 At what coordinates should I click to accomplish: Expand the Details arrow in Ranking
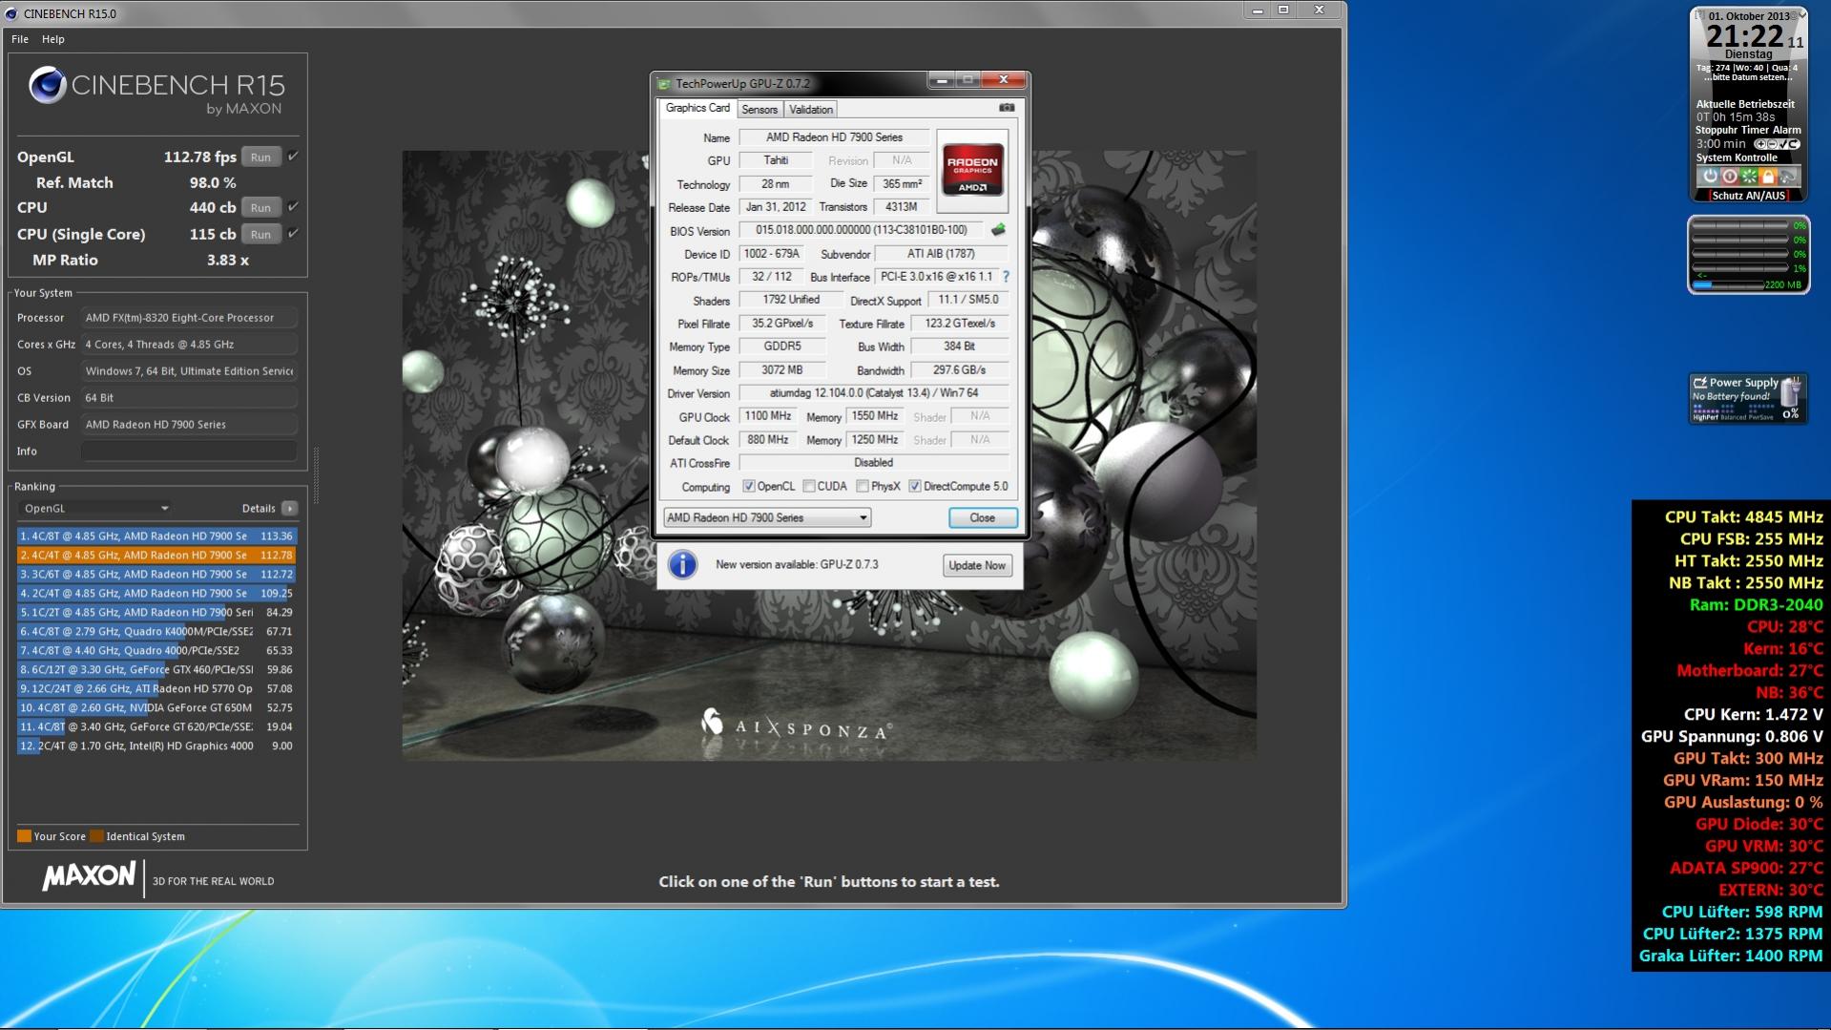(x=289, y=509)
